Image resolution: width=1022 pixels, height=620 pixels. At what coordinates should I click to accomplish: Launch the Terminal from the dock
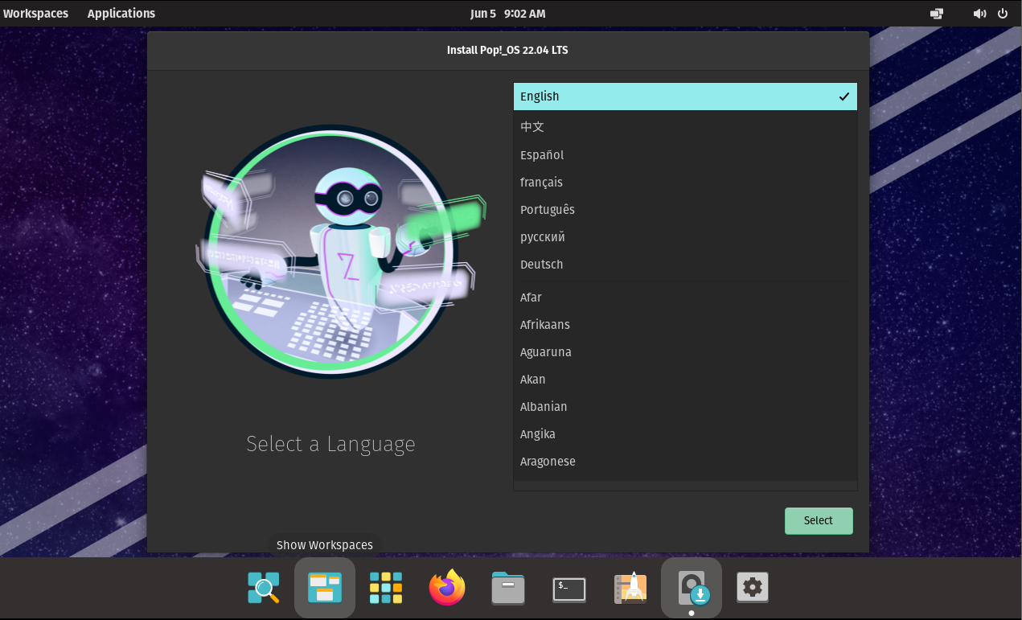(569, 589)
